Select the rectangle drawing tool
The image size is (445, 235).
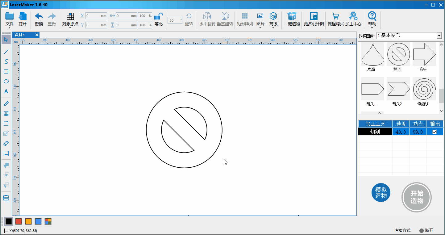coord(6,72)
